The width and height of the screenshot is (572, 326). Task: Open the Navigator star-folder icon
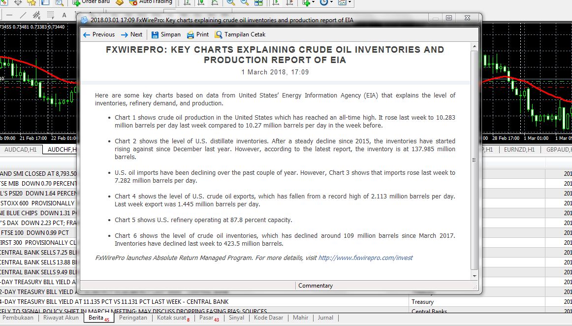tap(32, 2)
